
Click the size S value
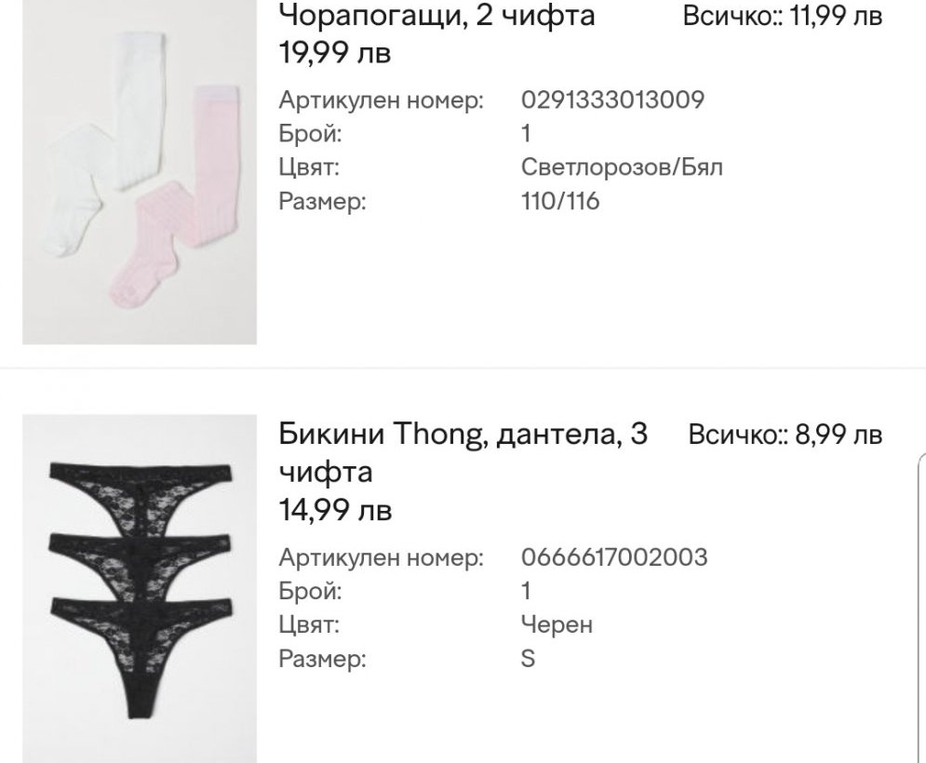pyautogui.click(x=528, y=659)
